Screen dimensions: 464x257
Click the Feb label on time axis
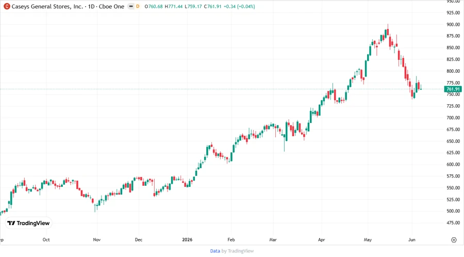point(231,240)
